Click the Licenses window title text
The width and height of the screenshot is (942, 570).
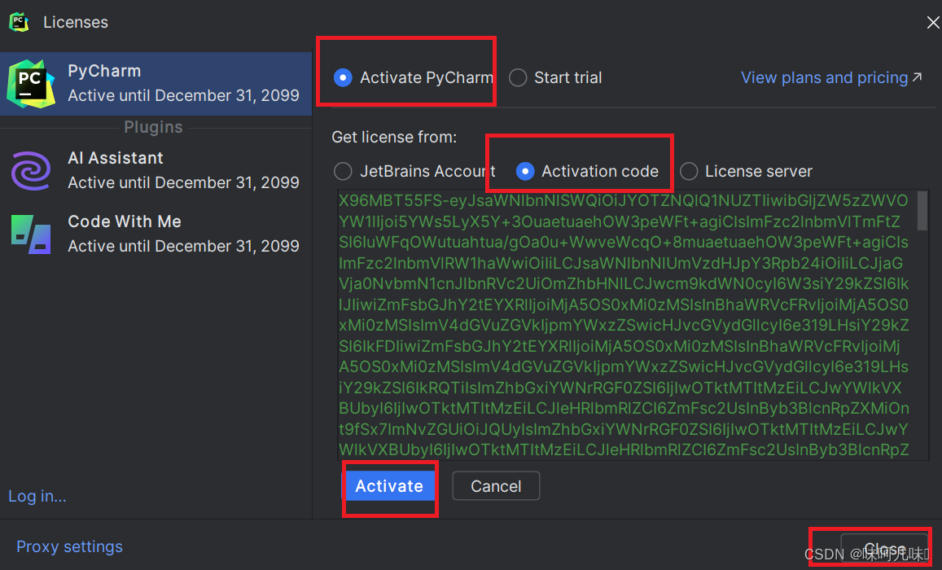(76, 22)
